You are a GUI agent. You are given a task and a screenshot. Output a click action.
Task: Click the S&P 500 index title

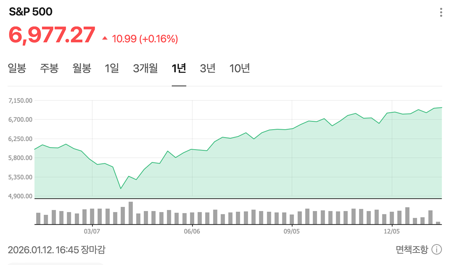31,12
